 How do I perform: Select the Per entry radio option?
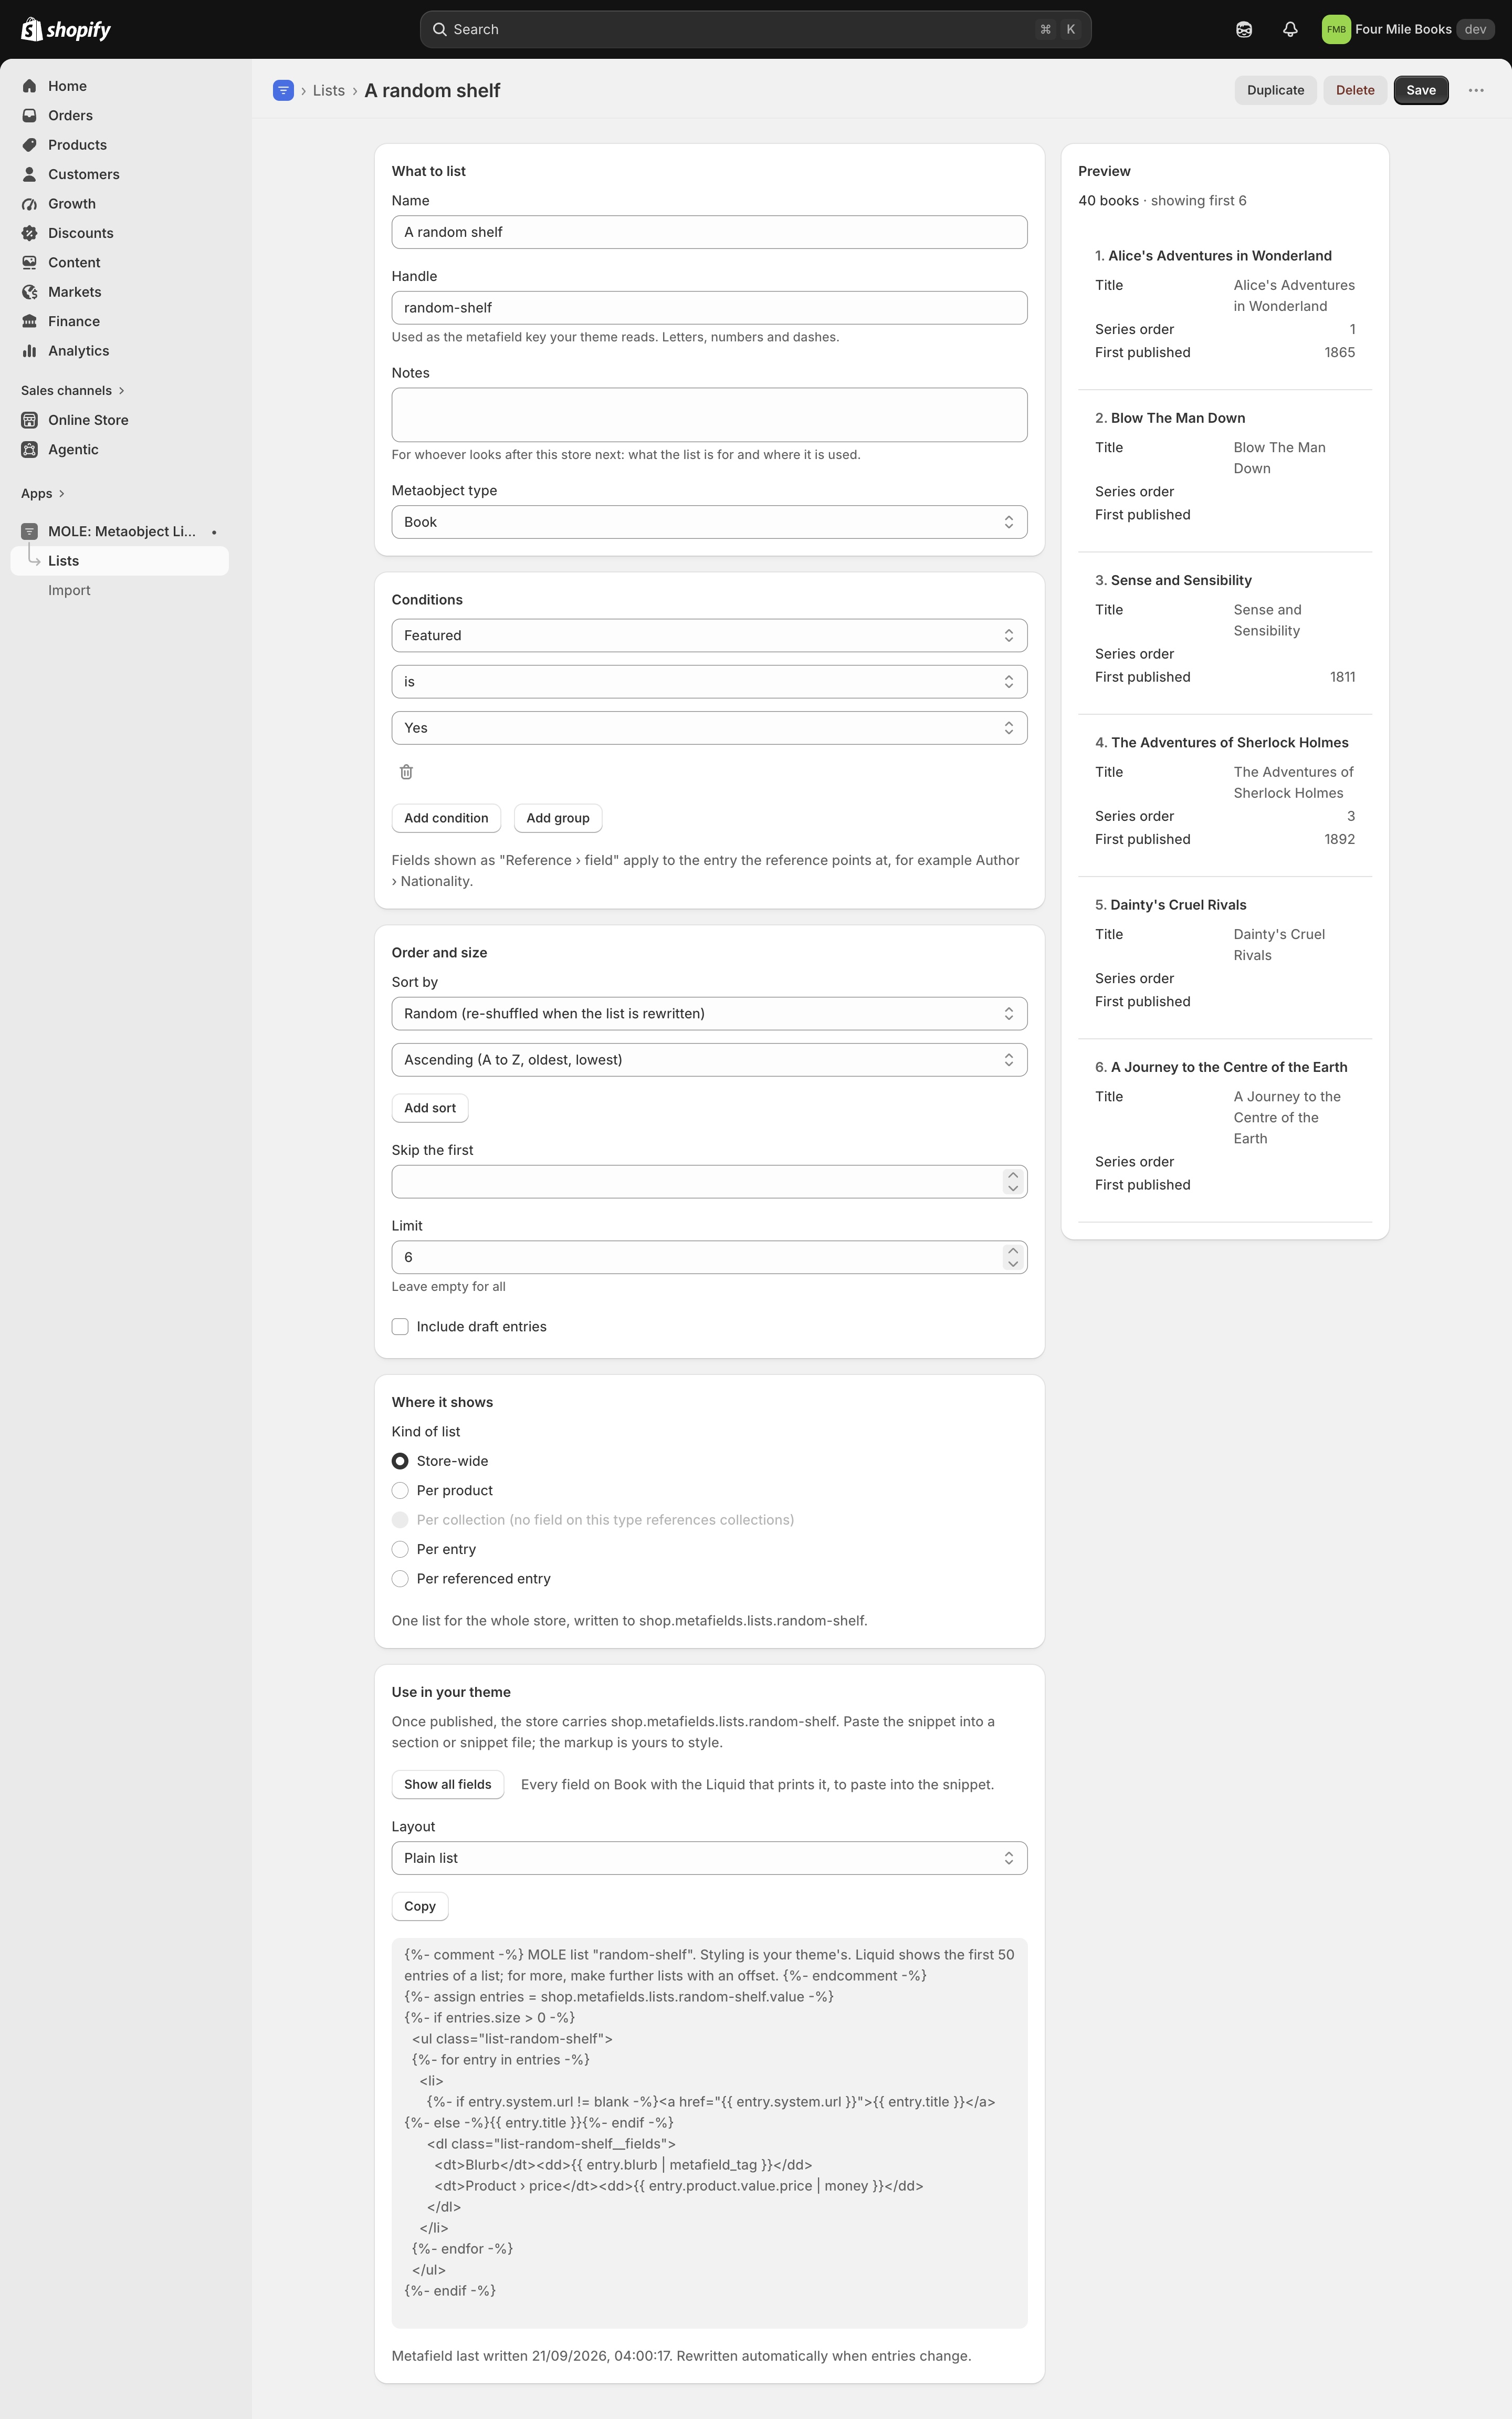tap(400, 1549)
